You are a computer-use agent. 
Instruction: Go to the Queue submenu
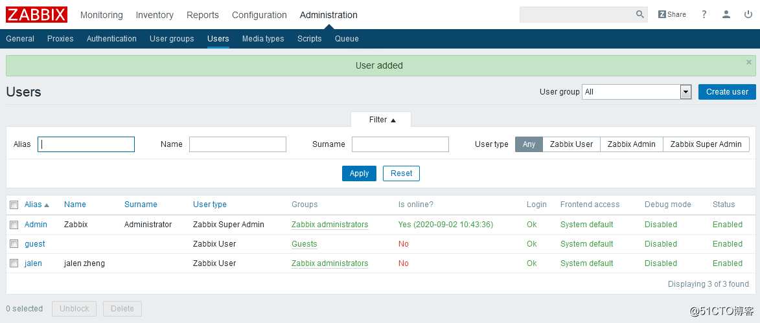pyautogui.click(x=347, y=39)
